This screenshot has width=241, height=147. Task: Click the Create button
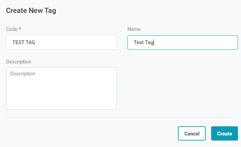224,133
